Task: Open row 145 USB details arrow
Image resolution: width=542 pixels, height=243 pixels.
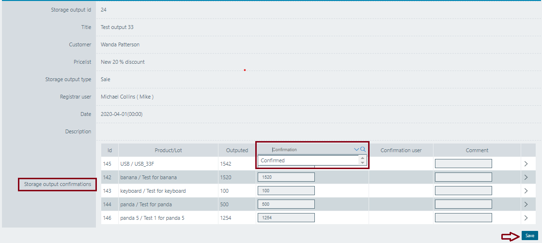Action: click(527, 164)
